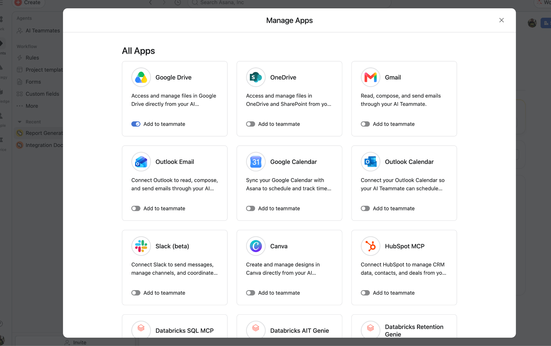The height and width of the screenshot is (346, 551).
Task: Click the Rules lightning icon
Action: [20, 58]
